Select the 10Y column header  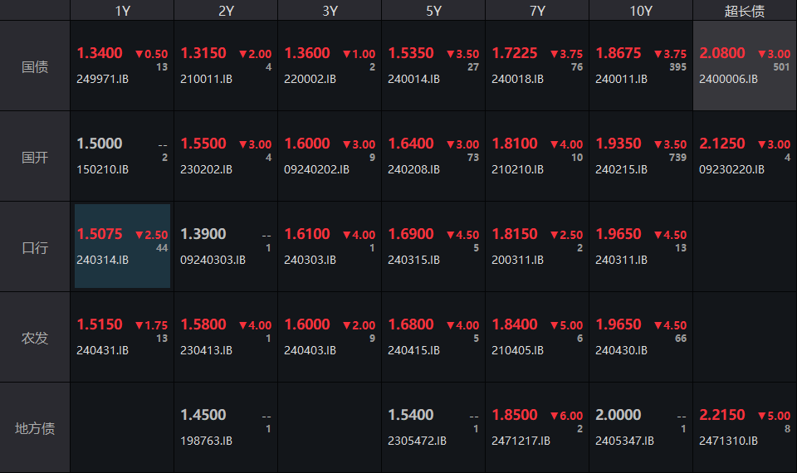(x=640, y=10)
